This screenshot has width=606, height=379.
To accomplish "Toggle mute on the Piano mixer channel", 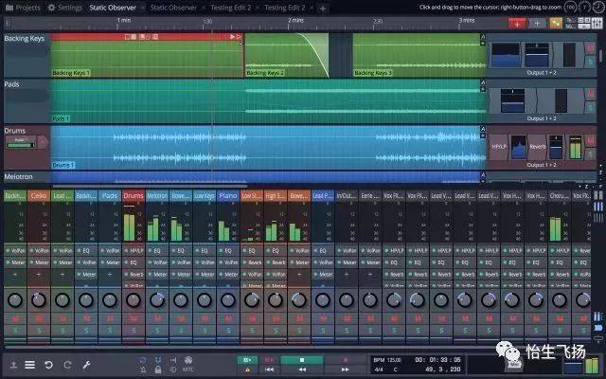I will 228,318.
